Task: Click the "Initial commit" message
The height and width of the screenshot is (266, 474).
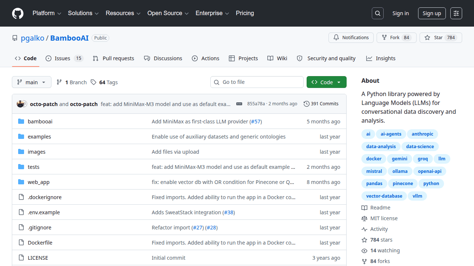Action: [x=168, y=258]
